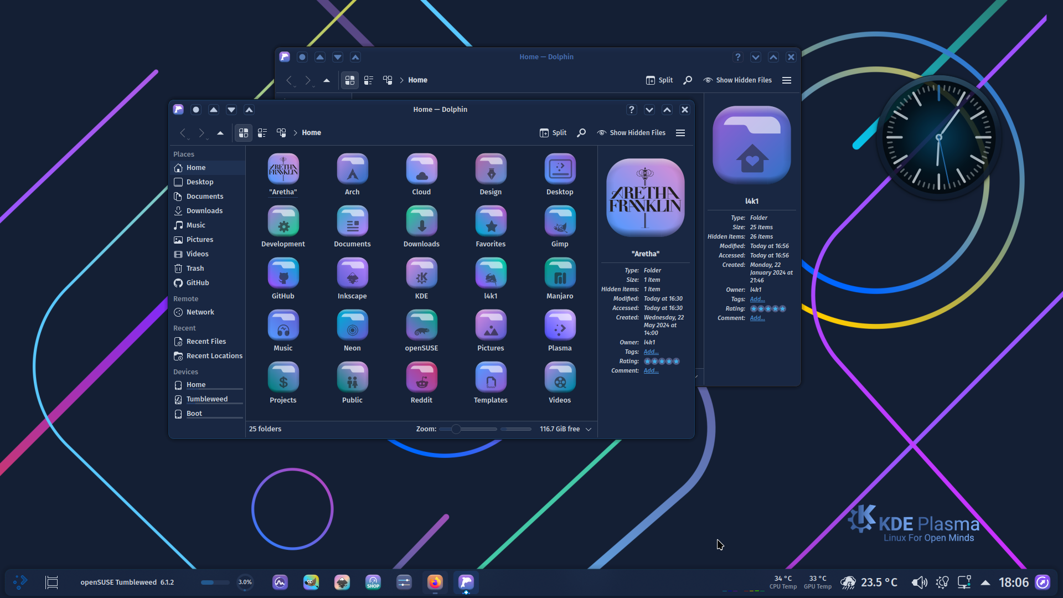
Task: Switch to compact view mode in front window
Action: [x=262, y=133]
